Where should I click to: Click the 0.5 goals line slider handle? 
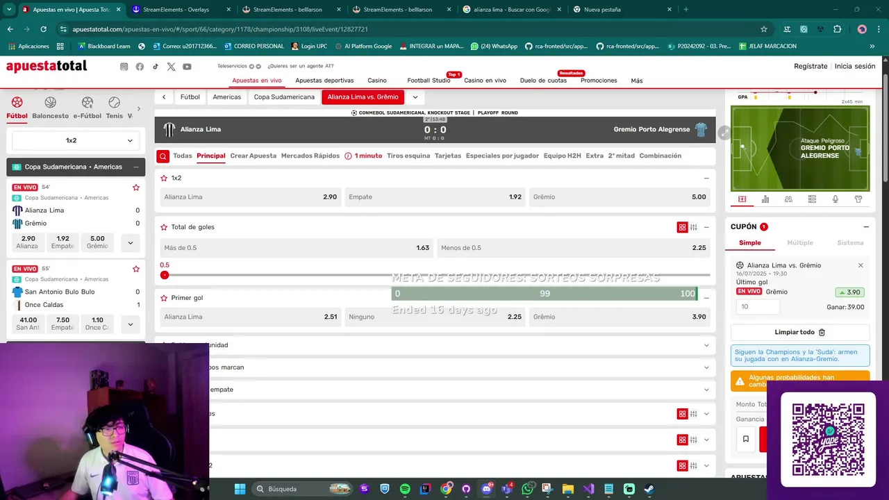pos(165,275)
